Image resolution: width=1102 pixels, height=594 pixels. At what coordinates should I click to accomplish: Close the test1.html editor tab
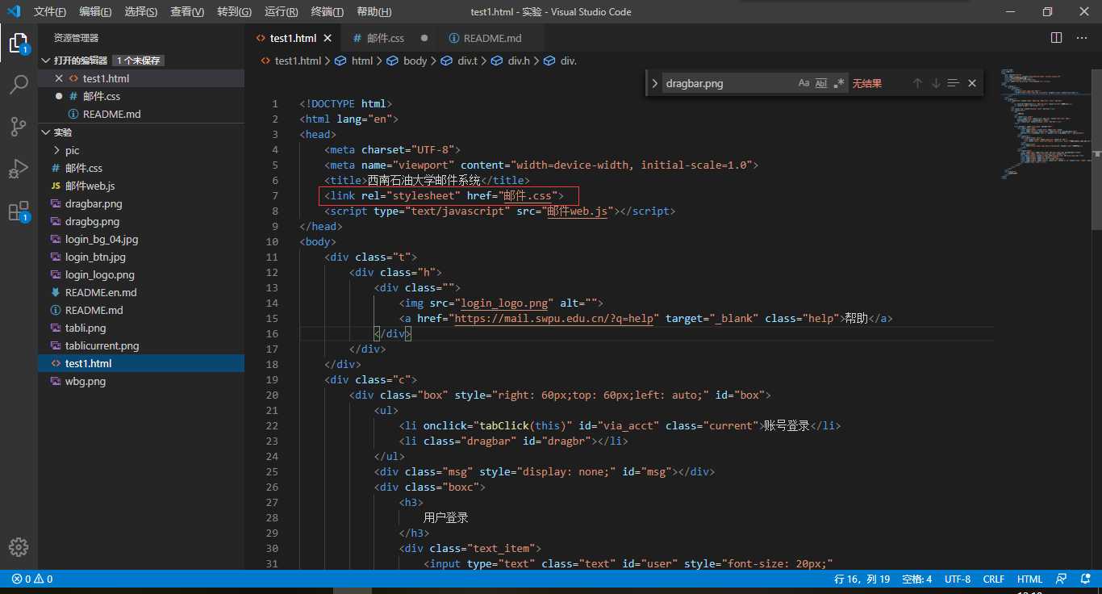[328, 38]
